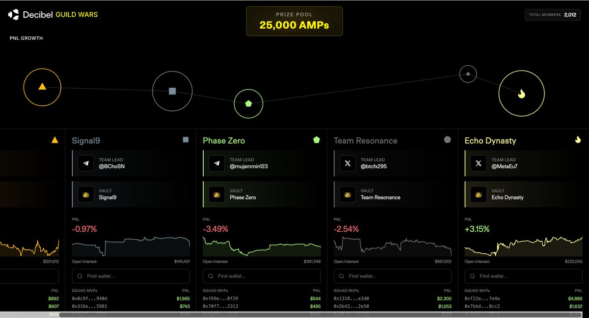The height and width of the screenshot is (318, 589).
Task: Click the Decibel logo icon
Action: click(x=14, y=15)
